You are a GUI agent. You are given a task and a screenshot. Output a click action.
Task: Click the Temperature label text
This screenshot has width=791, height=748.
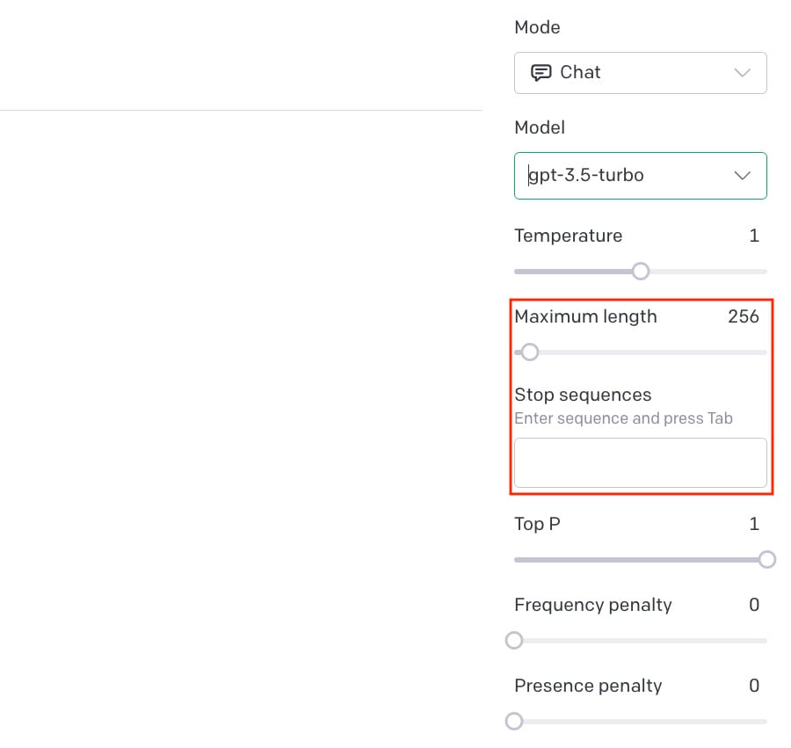coord(568,236)
